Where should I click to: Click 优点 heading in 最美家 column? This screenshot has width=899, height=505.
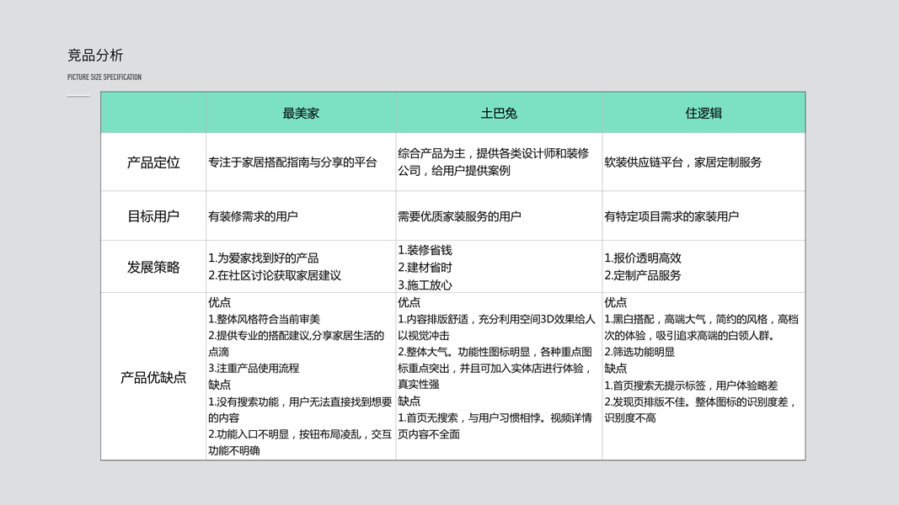pyautogui.click(x=220, y=302)
